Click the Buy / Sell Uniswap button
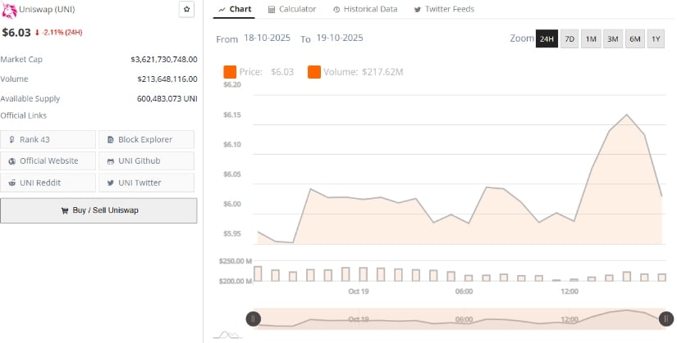677x343 pixels. tap(98, 210)
